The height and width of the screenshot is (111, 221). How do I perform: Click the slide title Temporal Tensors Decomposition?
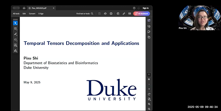point(81,43)
